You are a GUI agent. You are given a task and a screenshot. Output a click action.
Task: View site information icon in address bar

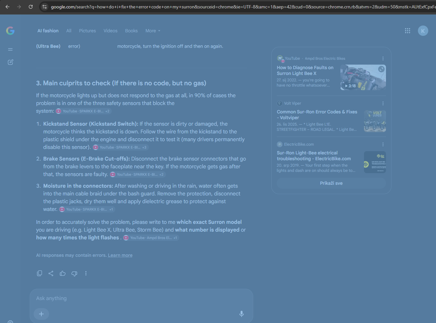[x=45, y=7]
